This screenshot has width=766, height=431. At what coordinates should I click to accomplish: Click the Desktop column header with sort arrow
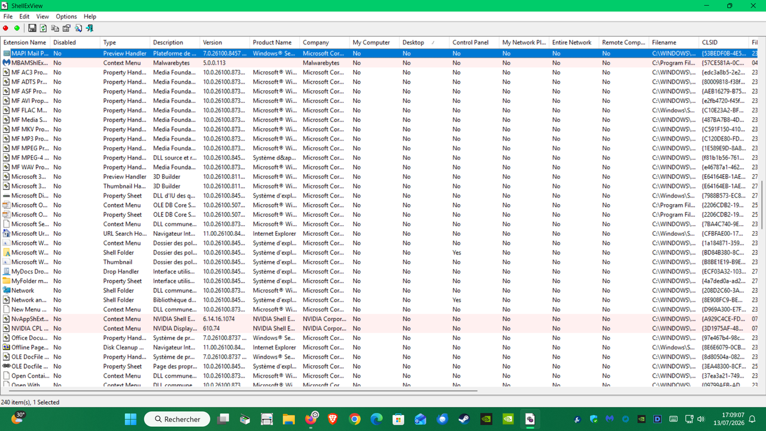(x=425, y=43)
